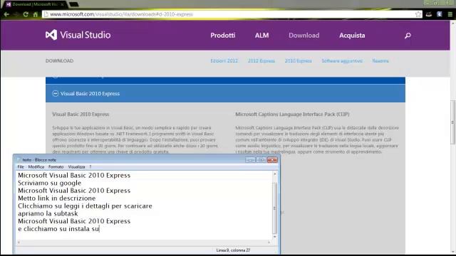
Task: Open the site search magnifier icon
Action: pos(408,36)
